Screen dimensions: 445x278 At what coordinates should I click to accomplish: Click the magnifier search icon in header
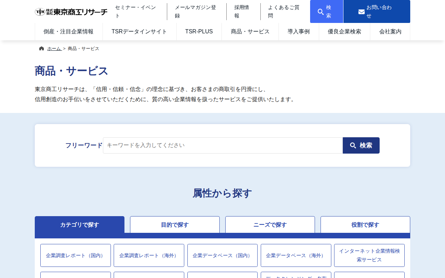tap(320, 11)
